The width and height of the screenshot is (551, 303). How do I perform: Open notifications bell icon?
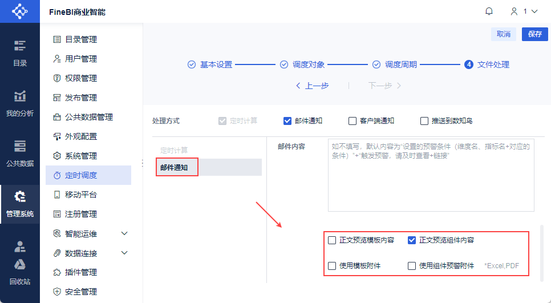coord(489,11)
